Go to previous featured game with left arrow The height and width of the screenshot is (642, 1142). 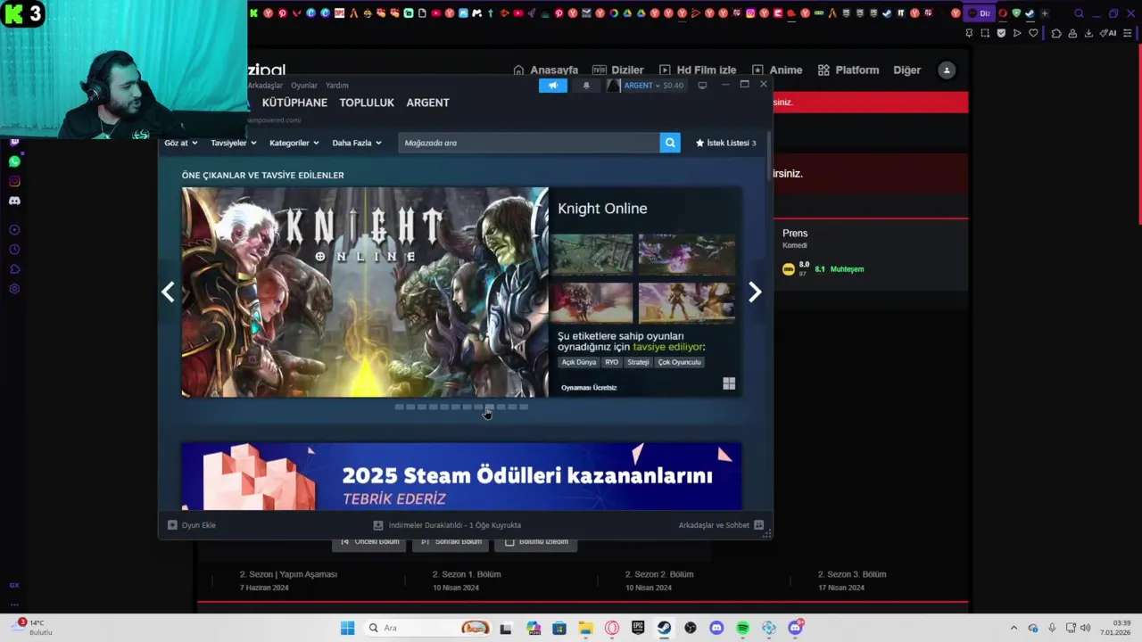pyautogui.click(x=168, y=292)
